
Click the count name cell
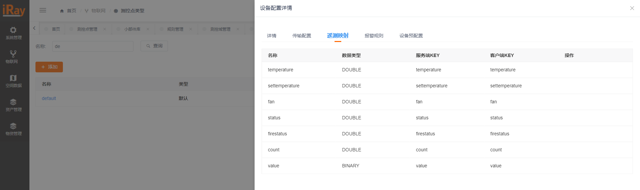pyautogui.click(x=274, y=150)
